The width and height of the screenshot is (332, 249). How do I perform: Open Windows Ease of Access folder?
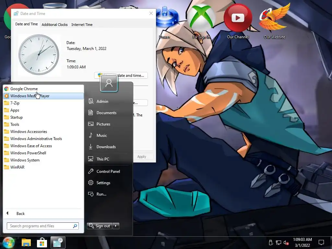click(43, 146)
